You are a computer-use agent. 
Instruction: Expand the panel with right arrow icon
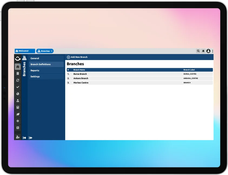click(24, 138)
